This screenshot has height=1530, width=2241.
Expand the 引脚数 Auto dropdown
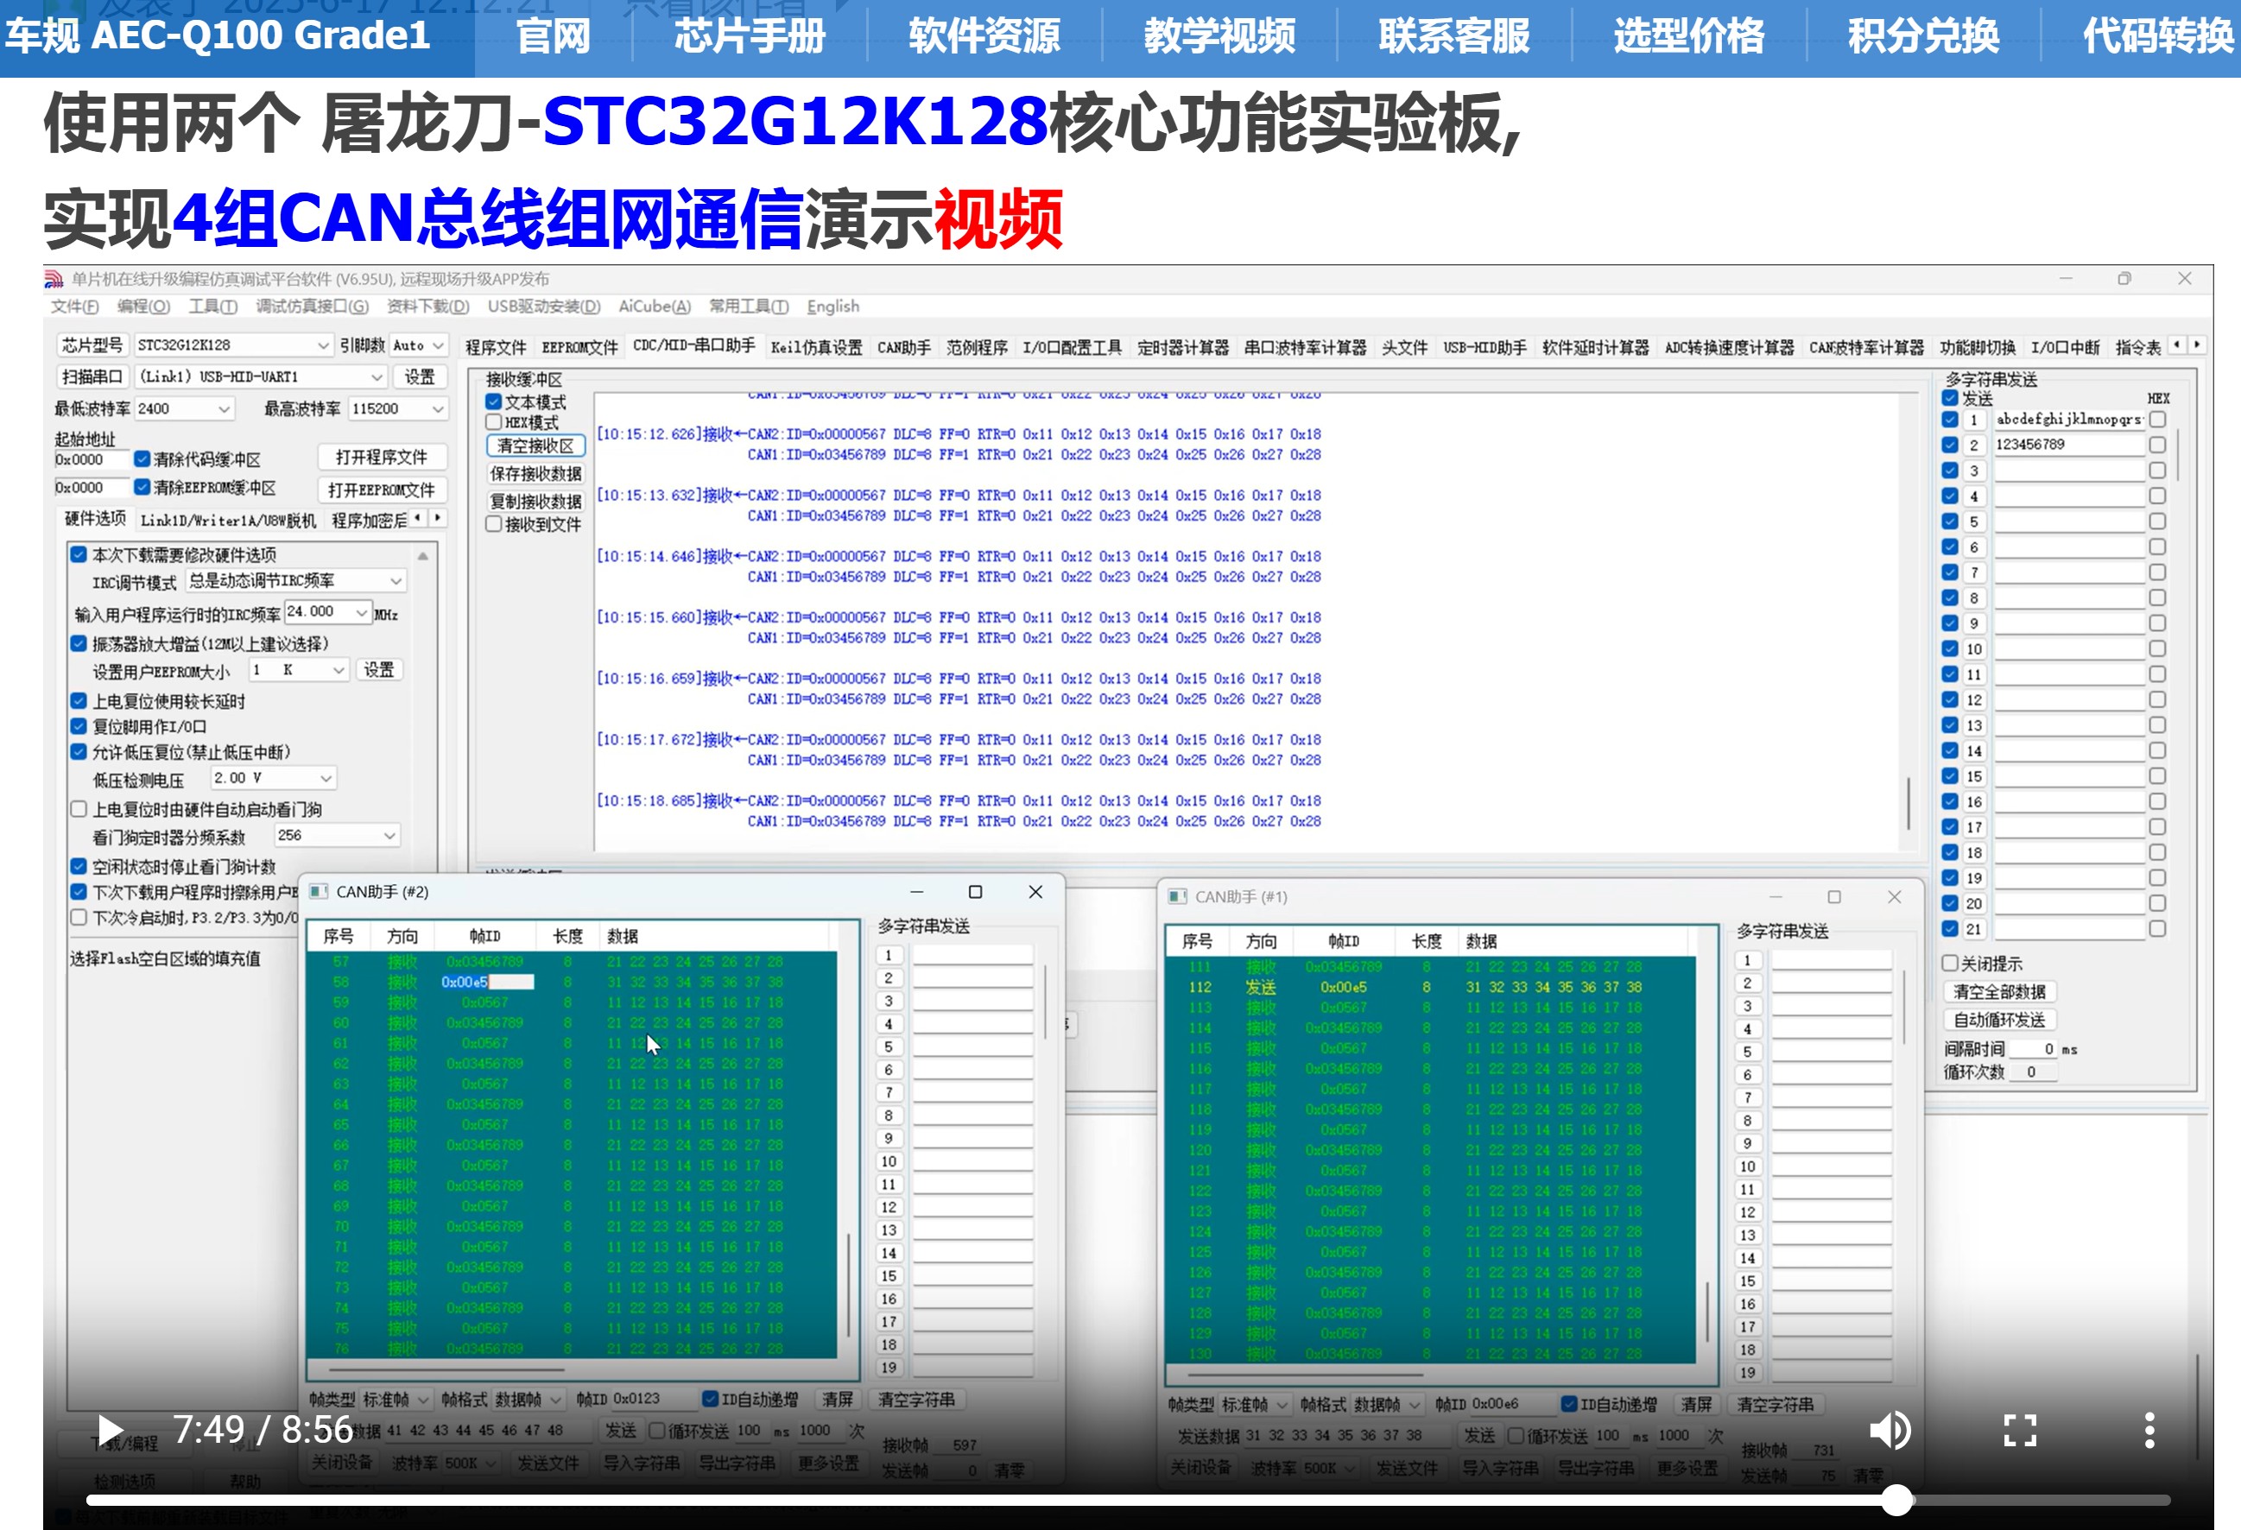pos(438,345)
